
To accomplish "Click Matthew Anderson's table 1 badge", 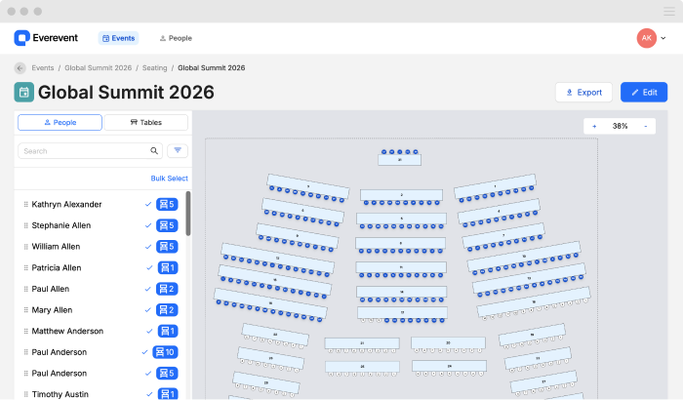I will [168, 331].
